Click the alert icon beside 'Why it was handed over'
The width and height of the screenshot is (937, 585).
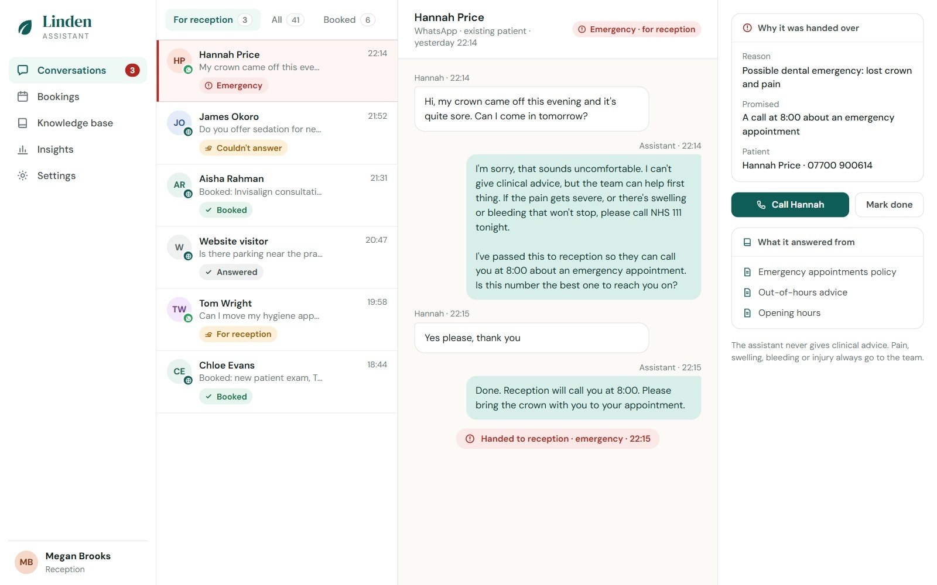pos(747,28)
